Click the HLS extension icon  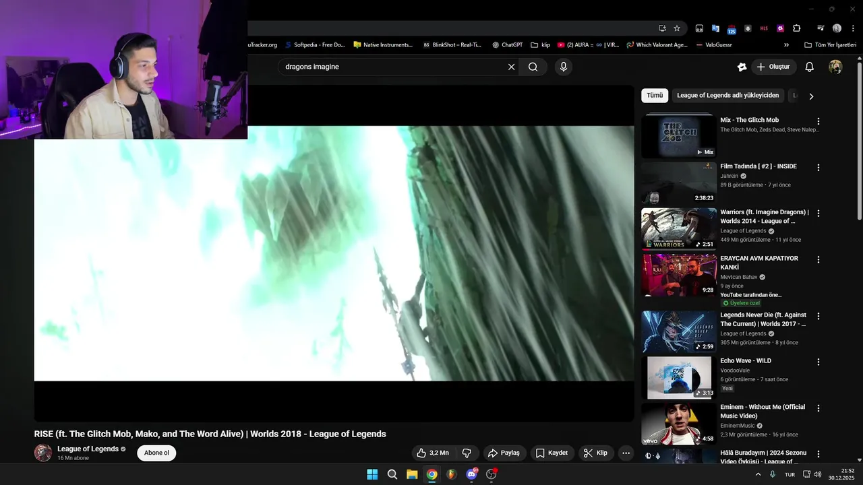point(764,28)
